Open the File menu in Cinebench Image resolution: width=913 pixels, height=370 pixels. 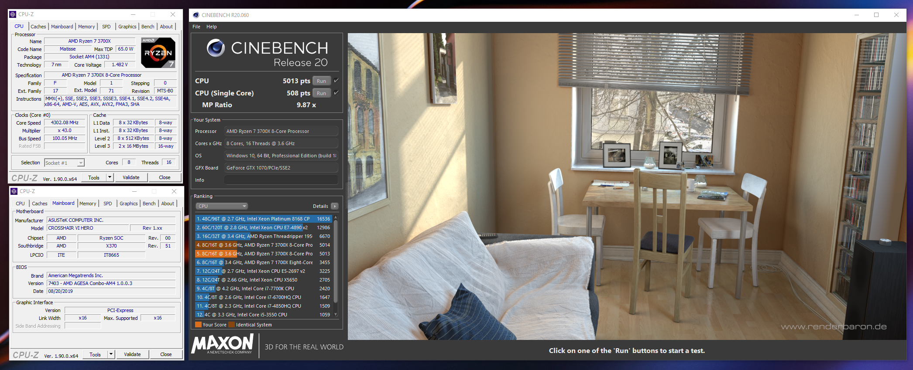[x=196, y=27]
